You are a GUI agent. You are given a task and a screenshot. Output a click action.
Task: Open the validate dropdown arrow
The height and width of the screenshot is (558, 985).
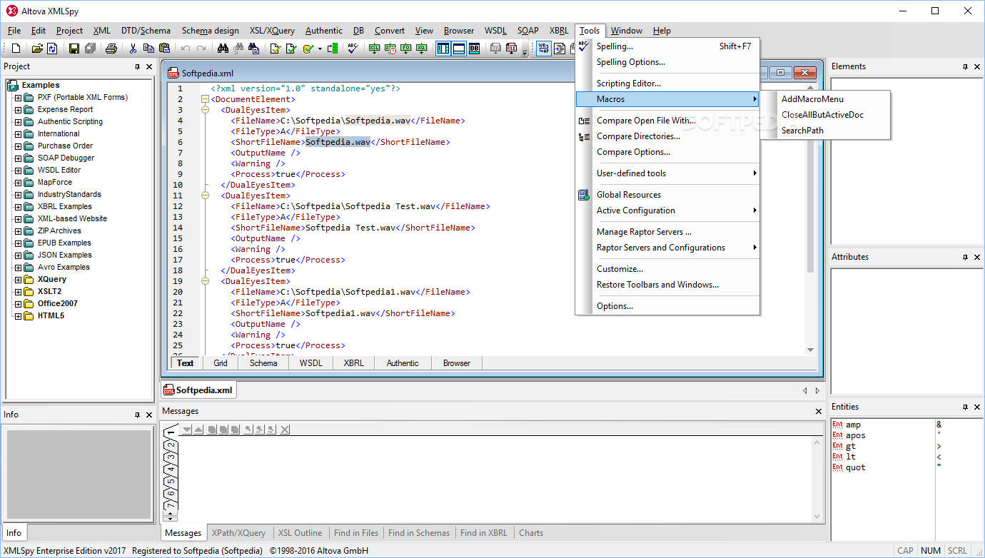coord(320,49)
